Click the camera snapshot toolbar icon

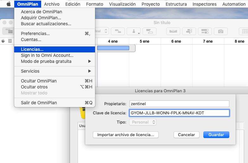pyautogui.click(x=221, y=31)
